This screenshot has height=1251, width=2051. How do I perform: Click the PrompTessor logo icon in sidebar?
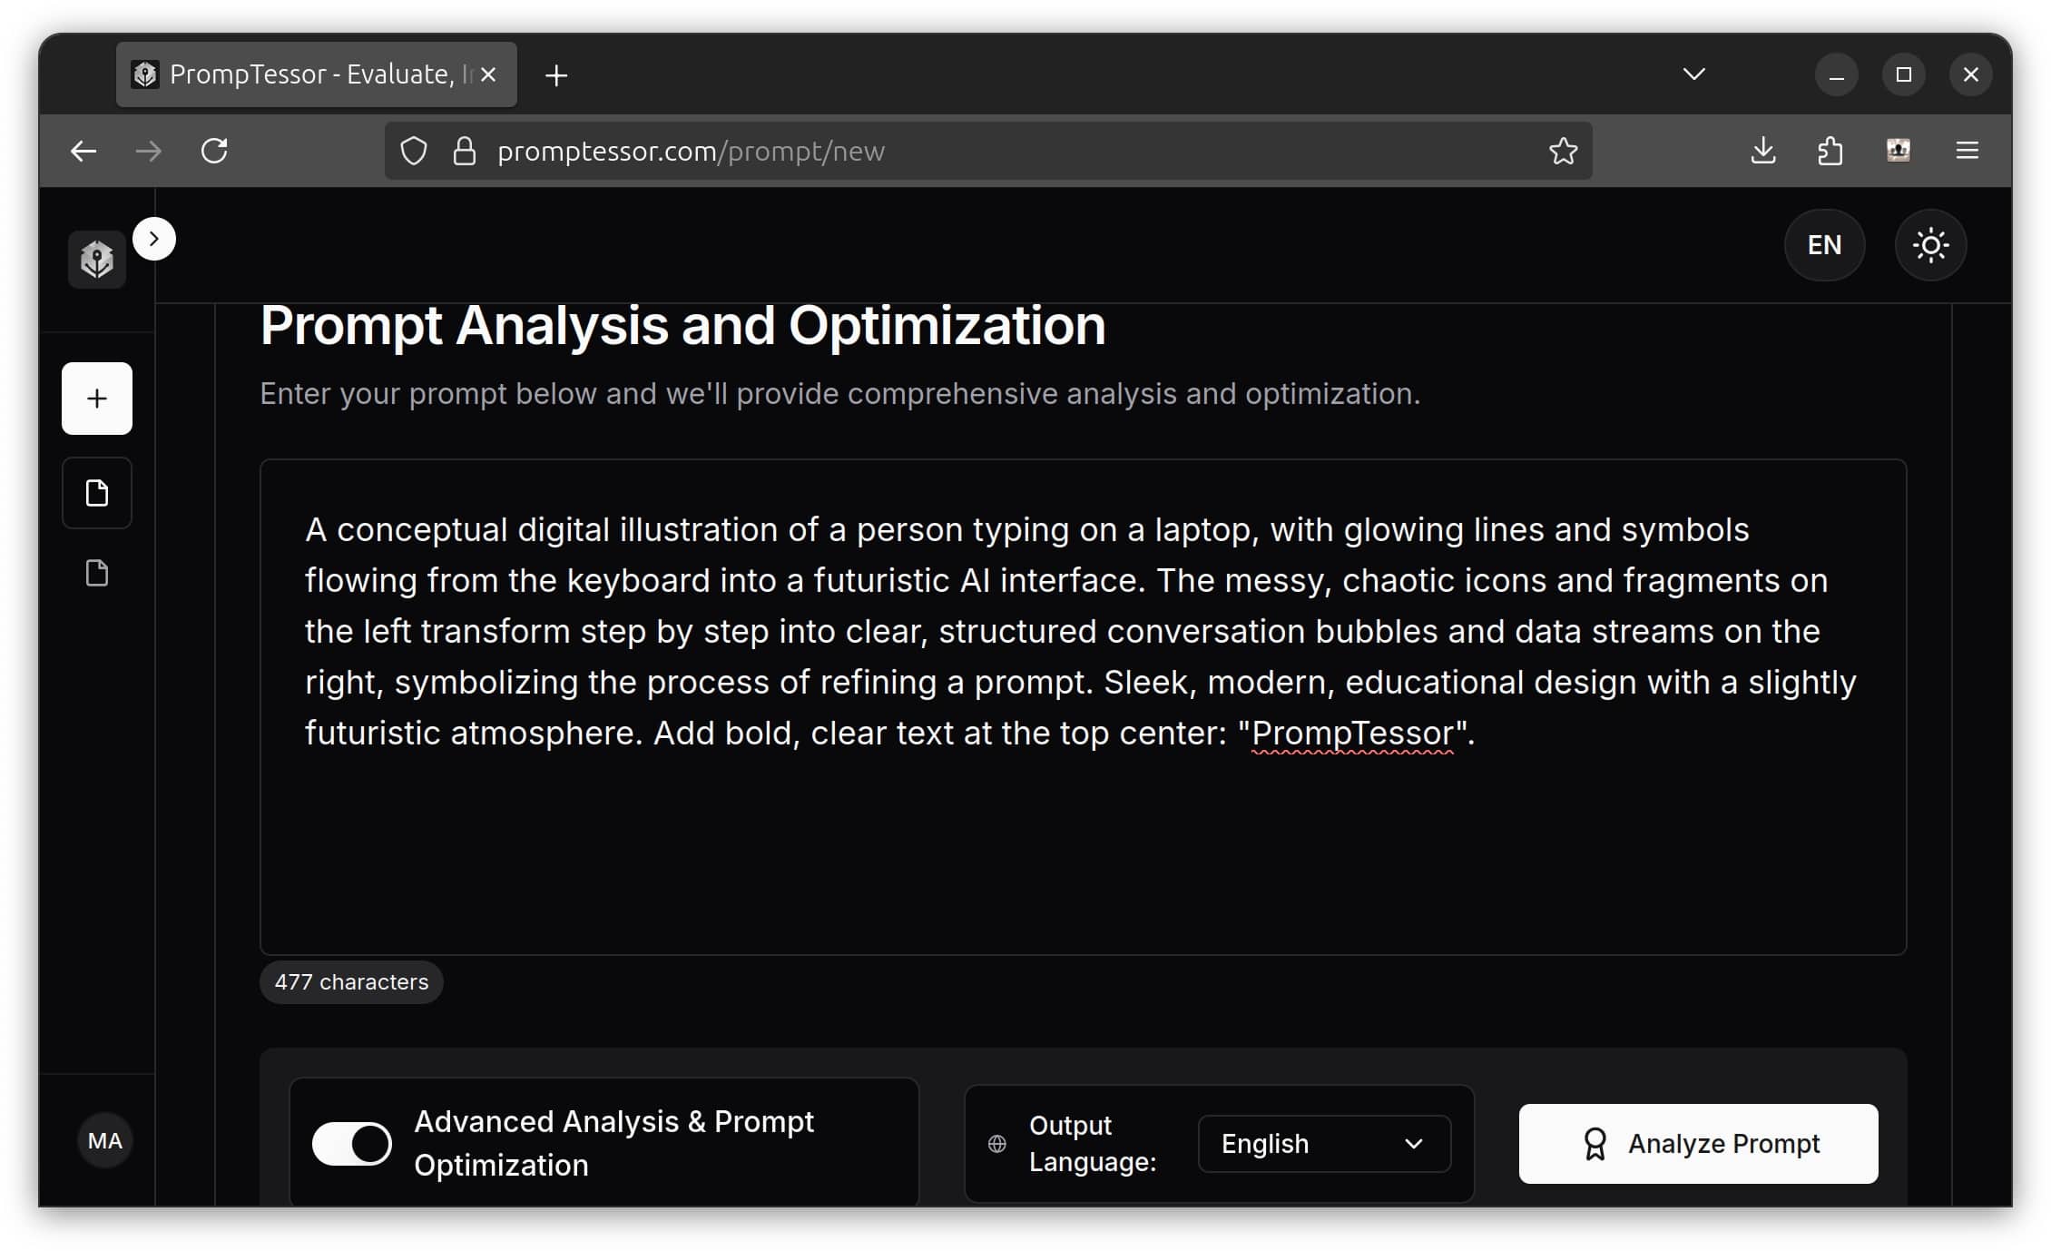click(x=97, y=261)
